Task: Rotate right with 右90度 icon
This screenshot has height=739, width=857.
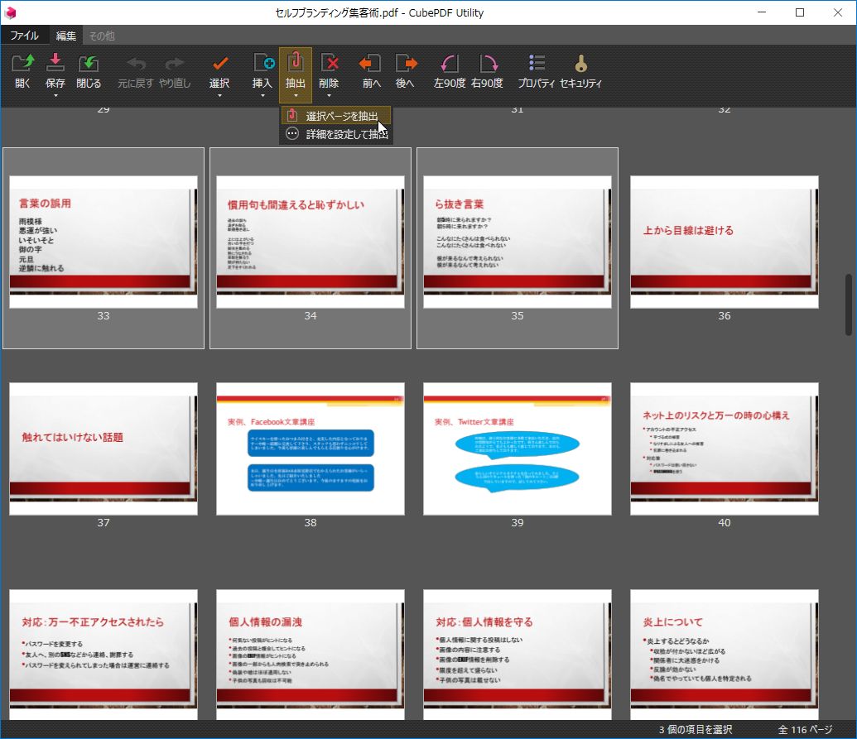Action: [x=488, y=64]
